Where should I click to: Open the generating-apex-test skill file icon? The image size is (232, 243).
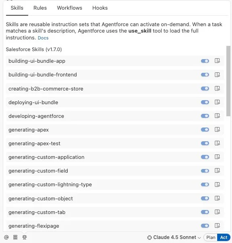pos(217,143)
